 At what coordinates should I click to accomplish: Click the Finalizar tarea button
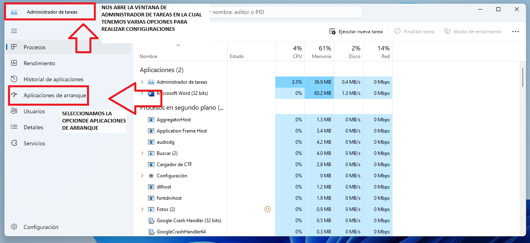click(414, 32)
